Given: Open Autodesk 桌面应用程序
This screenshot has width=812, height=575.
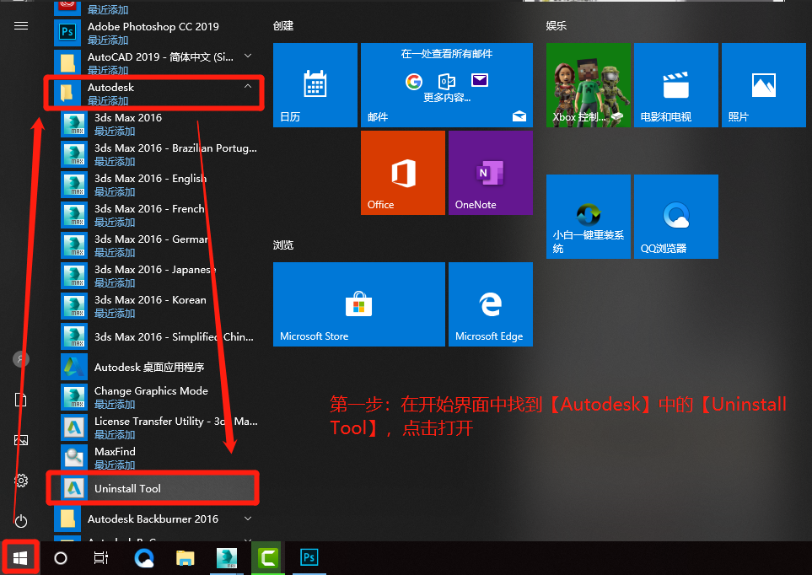Looking at the screenshot, I should click(x=159, y=367).
